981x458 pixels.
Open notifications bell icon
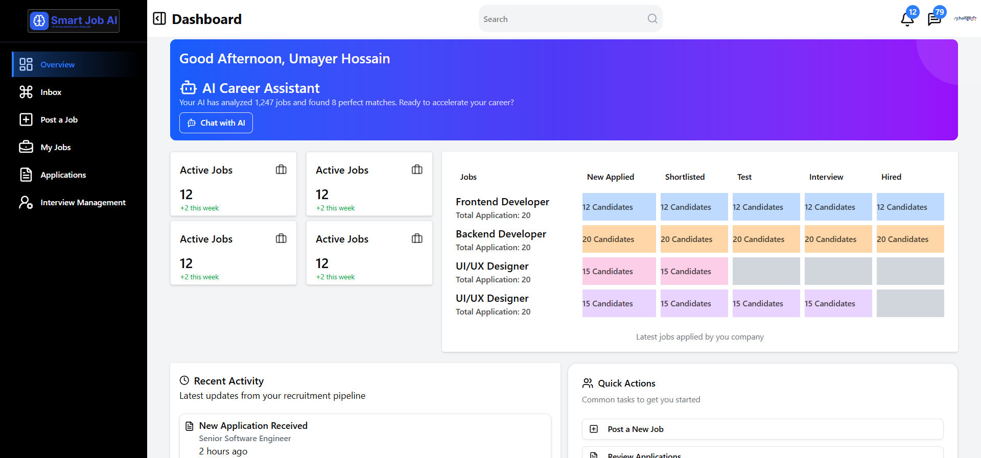tap(907, 19)
